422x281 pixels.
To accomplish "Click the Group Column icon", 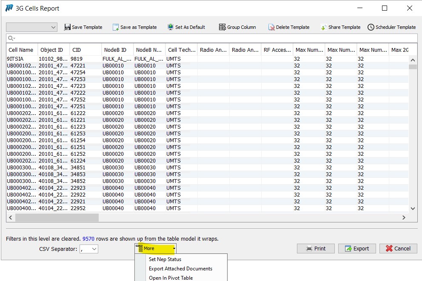I will click(222, 27).
